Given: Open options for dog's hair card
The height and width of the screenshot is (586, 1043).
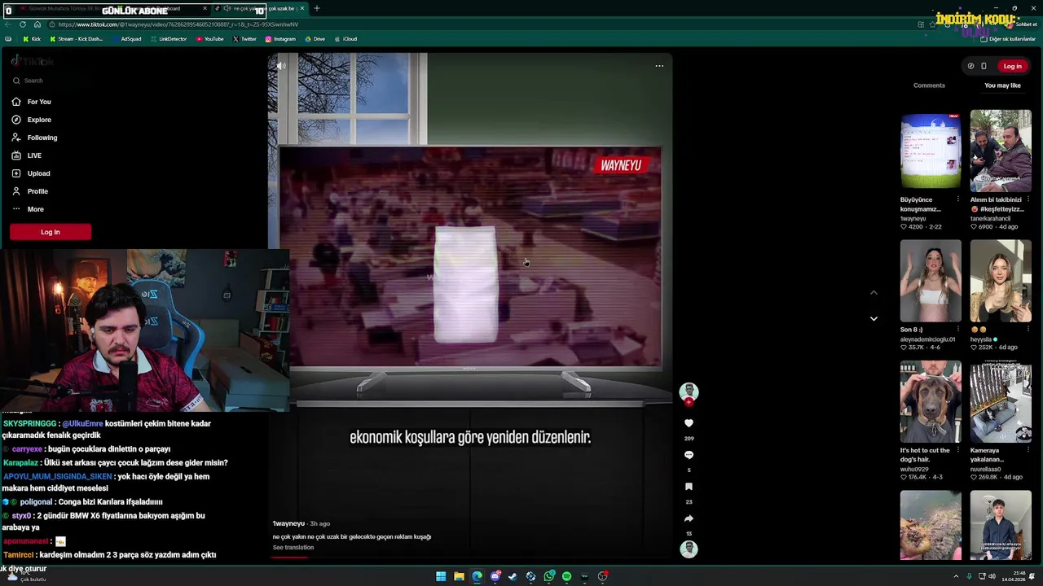Looking at the screenshot, I should coord(957,450).
